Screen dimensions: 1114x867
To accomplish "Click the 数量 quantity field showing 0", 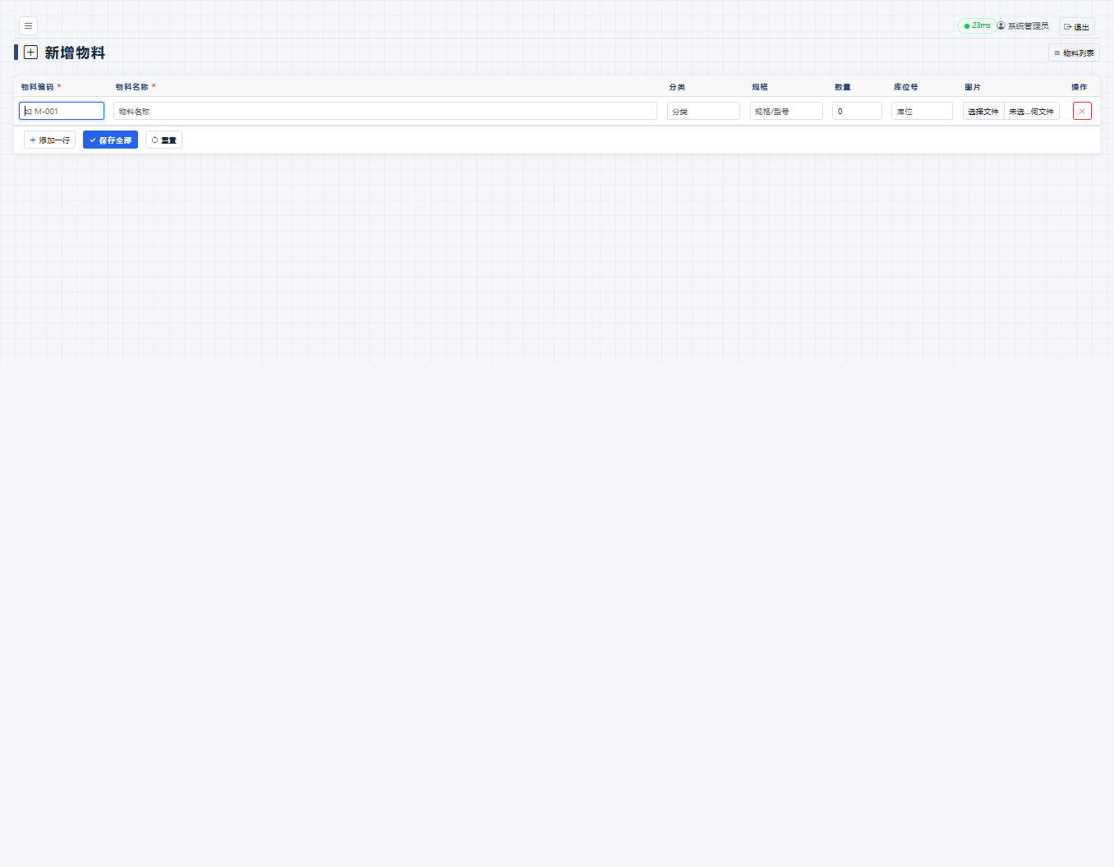I will click(857, 111).
